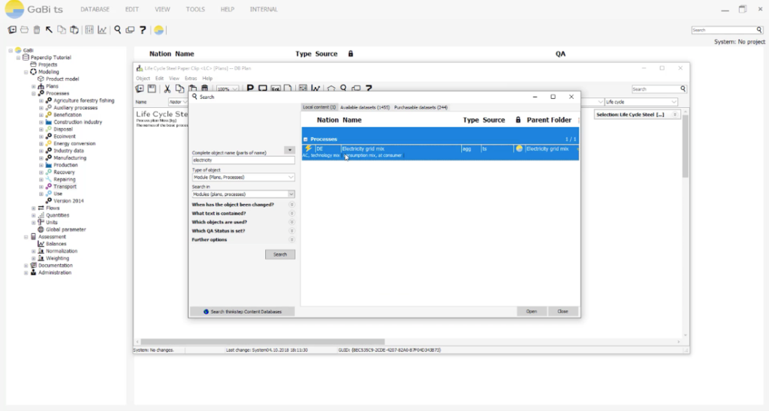Click the comment box icon in plan toolbar
The image size is (769, 411).
click(263, 88)
